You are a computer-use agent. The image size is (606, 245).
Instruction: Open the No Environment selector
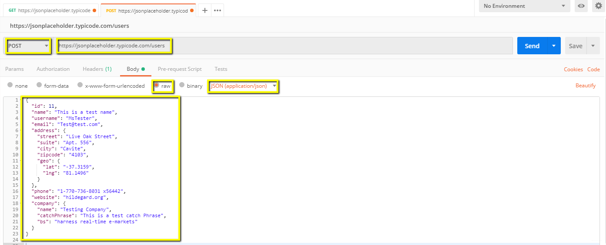click(x=524, y=6)
